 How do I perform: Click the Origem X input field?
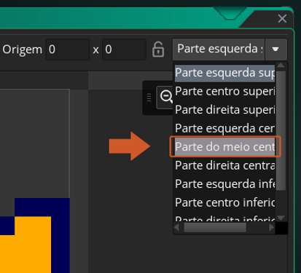tap(68, 50)
